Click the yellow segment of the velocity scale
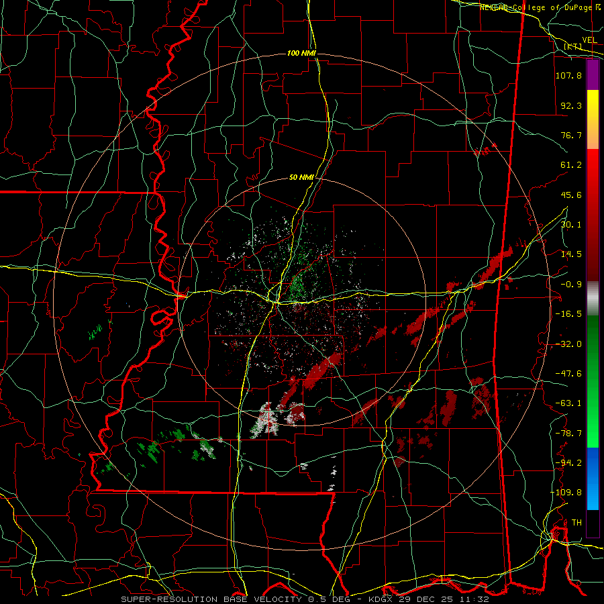Image resolution: width=604 pixels, height=604 pixels. point(593,105)
